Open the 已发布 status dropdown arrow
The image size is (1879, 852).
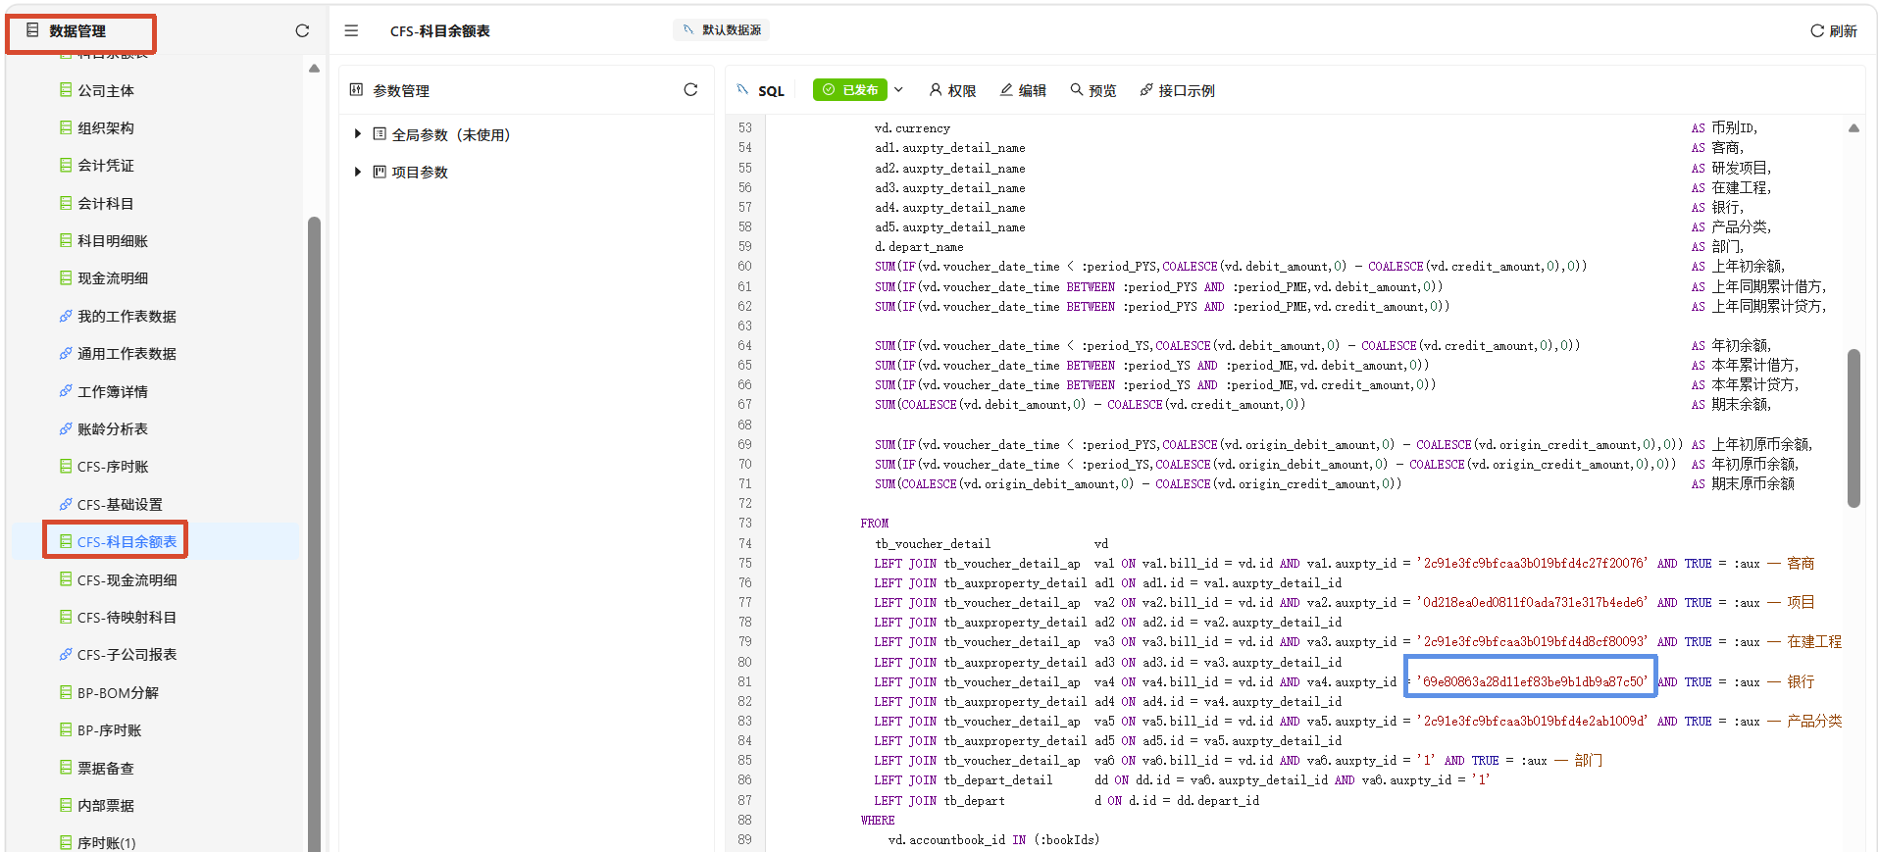898,90
